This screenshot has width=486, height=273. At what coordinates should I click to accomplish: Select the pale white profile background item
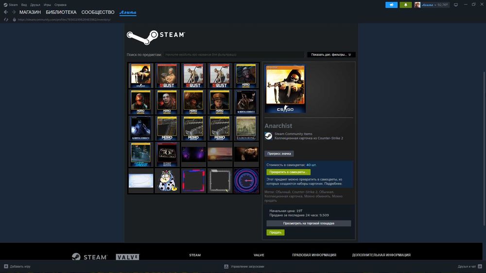tap(141, 180)
